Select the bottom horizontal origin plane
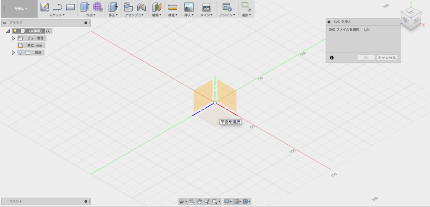Screen dimensions: 430x207 (215, 116)
